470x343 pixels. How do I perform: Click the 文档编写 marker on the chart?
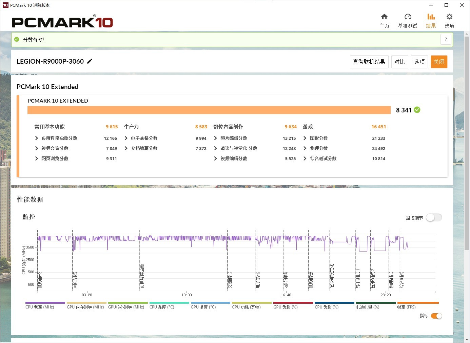(230, 280)
